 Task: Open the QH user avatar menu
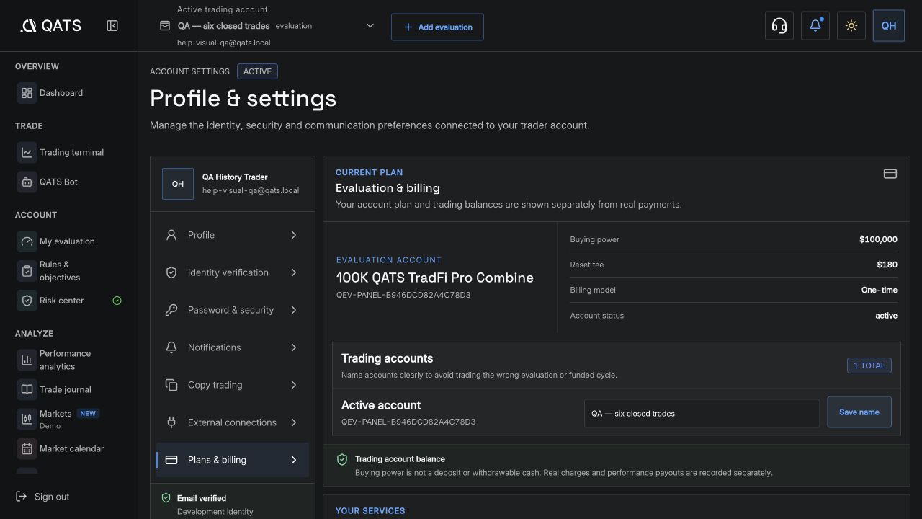point(888,26)
